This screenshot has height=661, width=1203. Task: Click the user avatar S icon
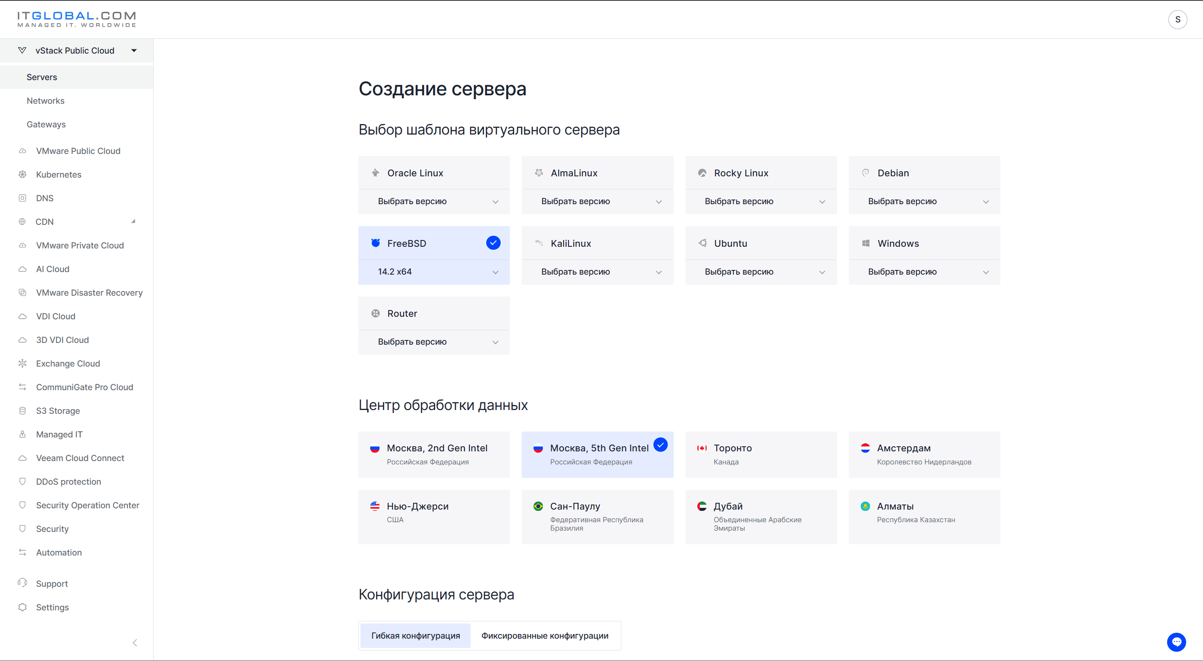tap(1177, 19)
